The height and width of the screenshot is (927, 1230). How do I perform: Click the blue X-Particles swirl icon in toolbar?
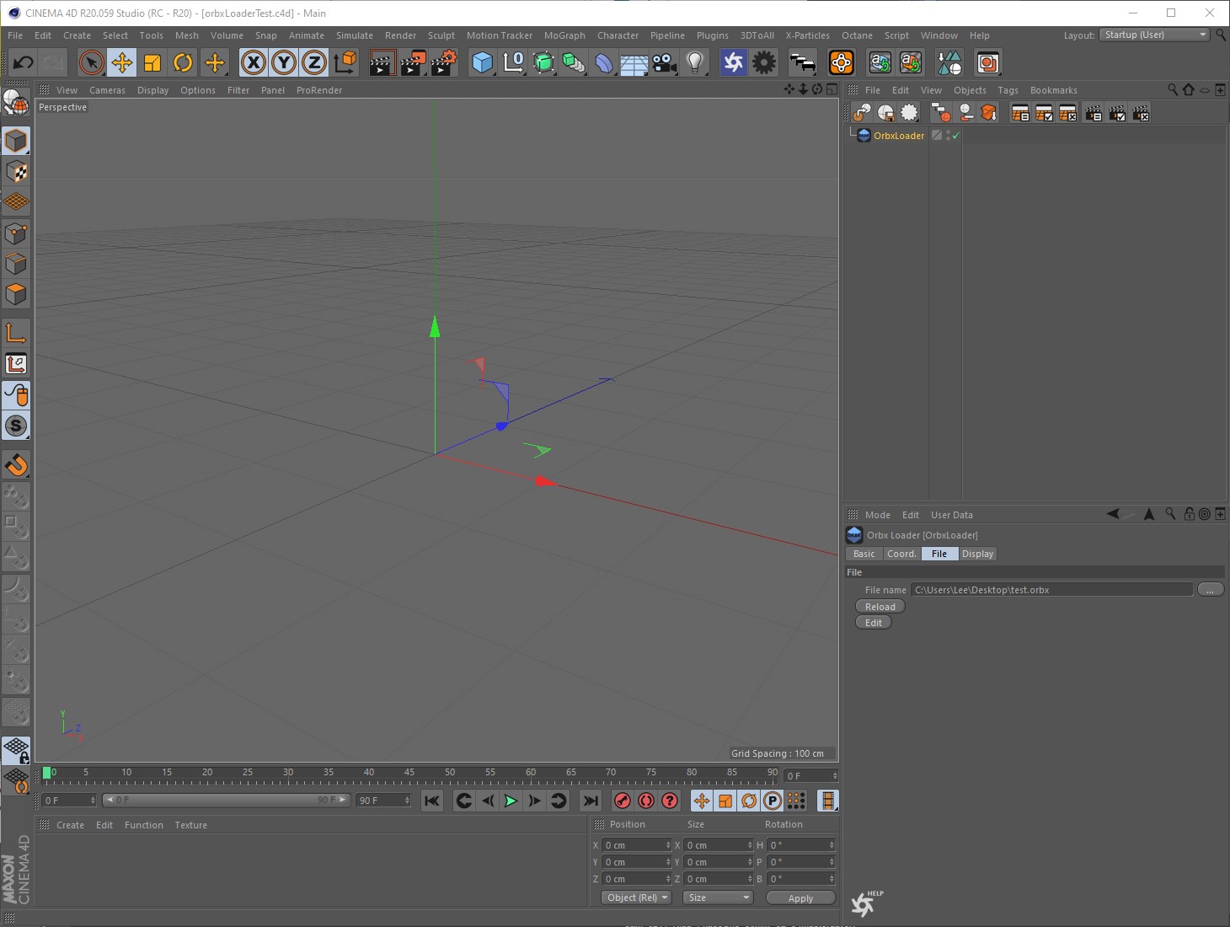click(x=733, y=62)
